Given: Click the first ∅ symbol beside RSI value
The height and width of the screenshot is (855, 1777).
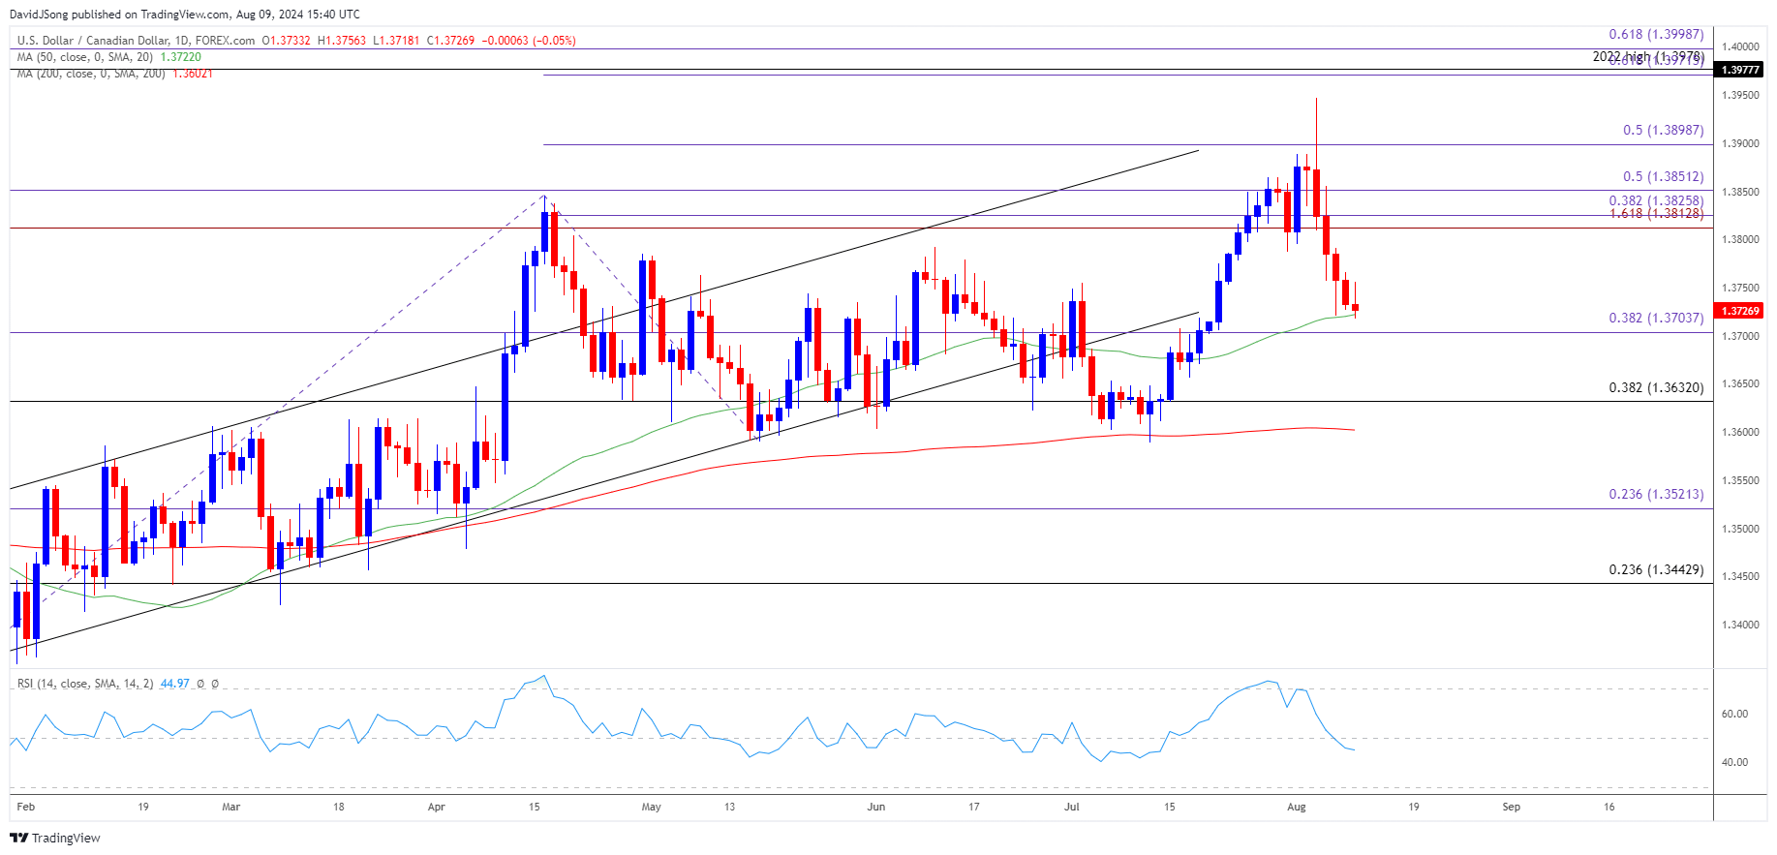Looking at the screenshot, I should tap(200, 684).
